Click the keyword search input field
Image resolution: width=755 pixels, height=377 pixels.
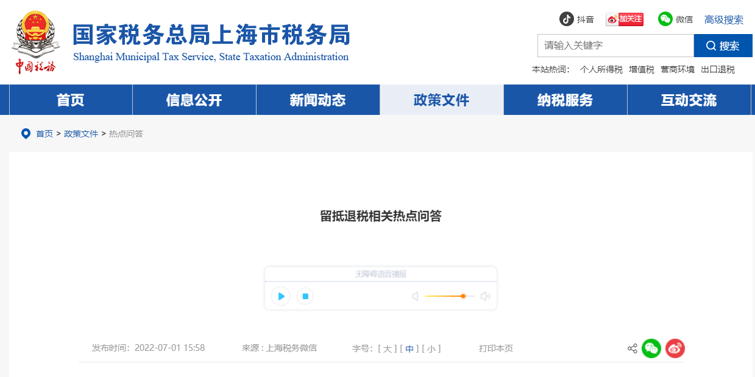click(615, 46)
